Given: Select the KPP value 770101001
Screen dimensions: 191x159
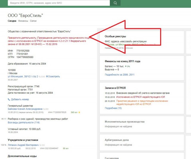Looking at the screenshot, I should click(22, 54).
